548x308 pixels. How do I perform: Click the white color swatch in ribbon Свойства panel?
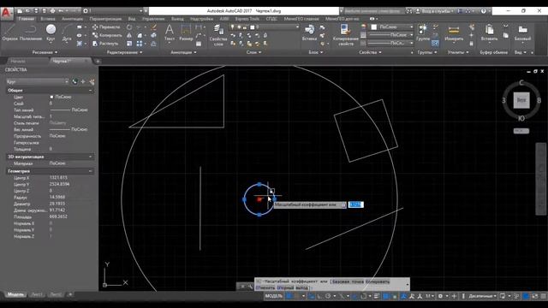(374, 27)
